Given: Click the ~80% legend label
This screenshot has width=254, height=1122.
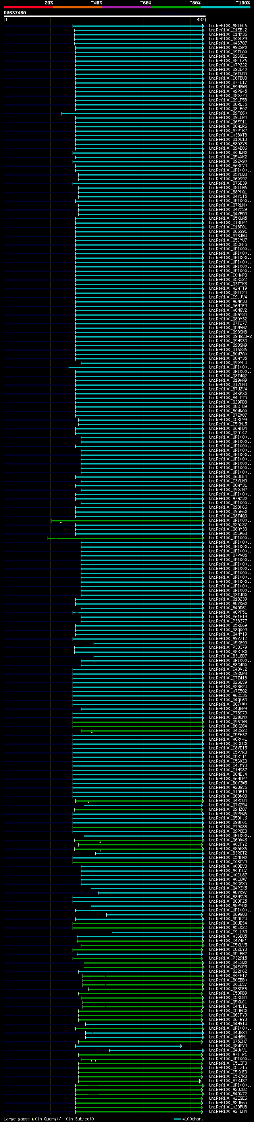Looking at the screenshot, I should (194, 3).
